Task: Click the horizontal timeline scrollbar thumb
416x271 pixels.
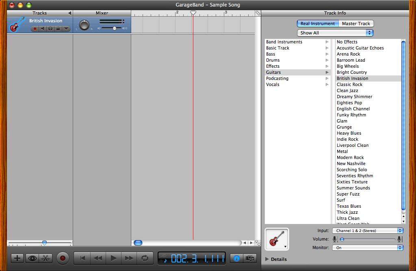Action: (x=138, y=243)
